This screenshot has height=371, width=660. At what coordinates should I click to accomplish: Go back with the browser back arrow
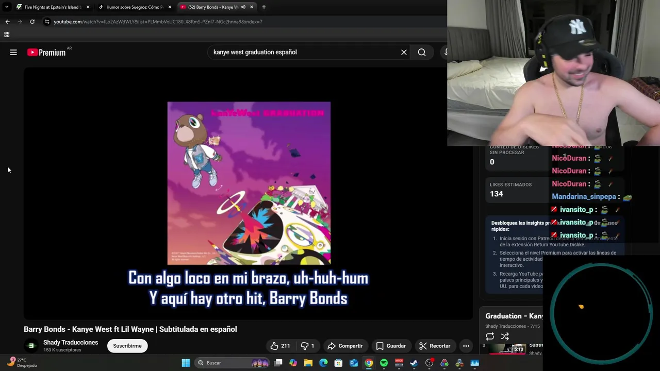(7, 22)
